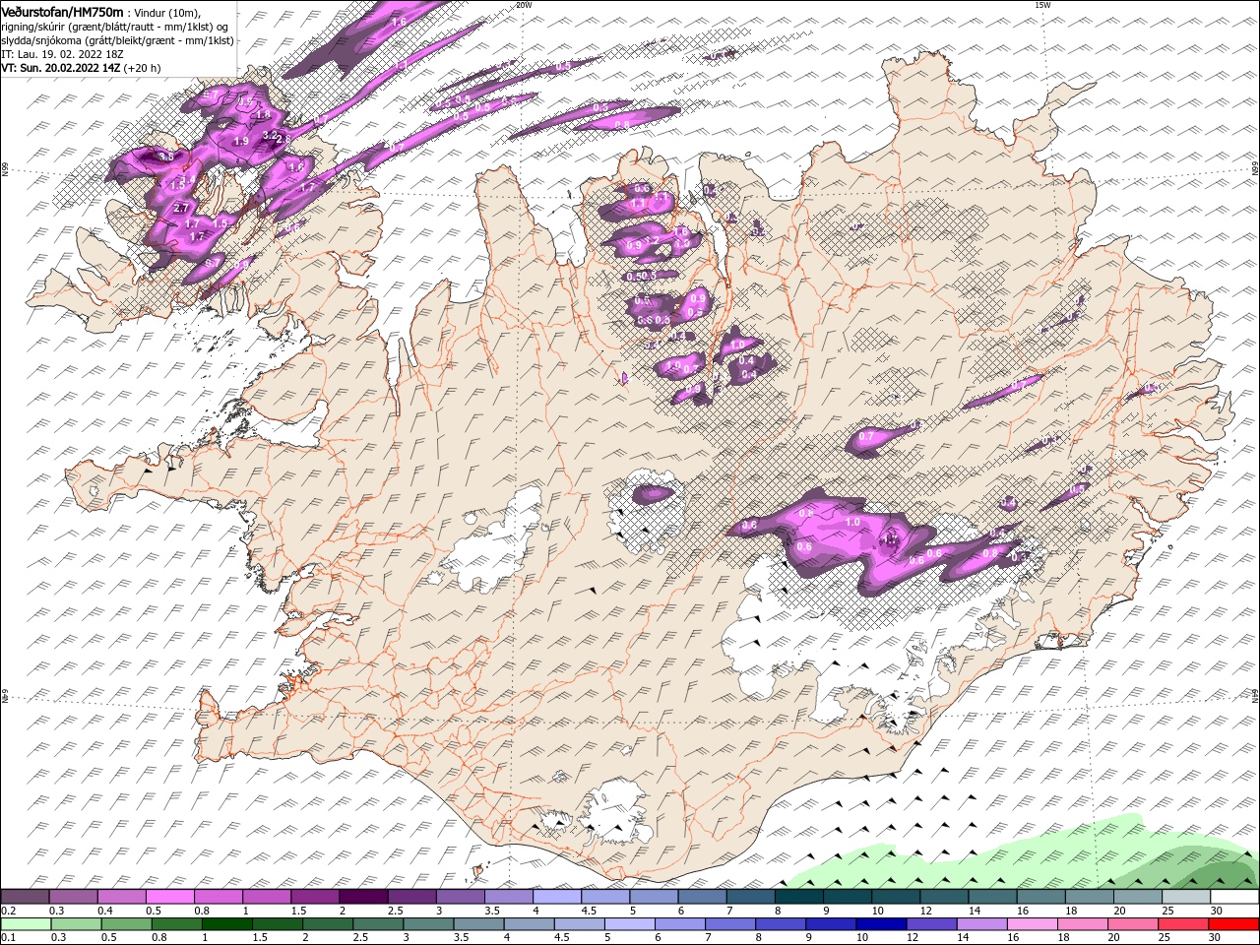Click the 1.6 value in the northern offshore band
Image resolution: width=1260 pixels, height=945 pixels.
399,21
